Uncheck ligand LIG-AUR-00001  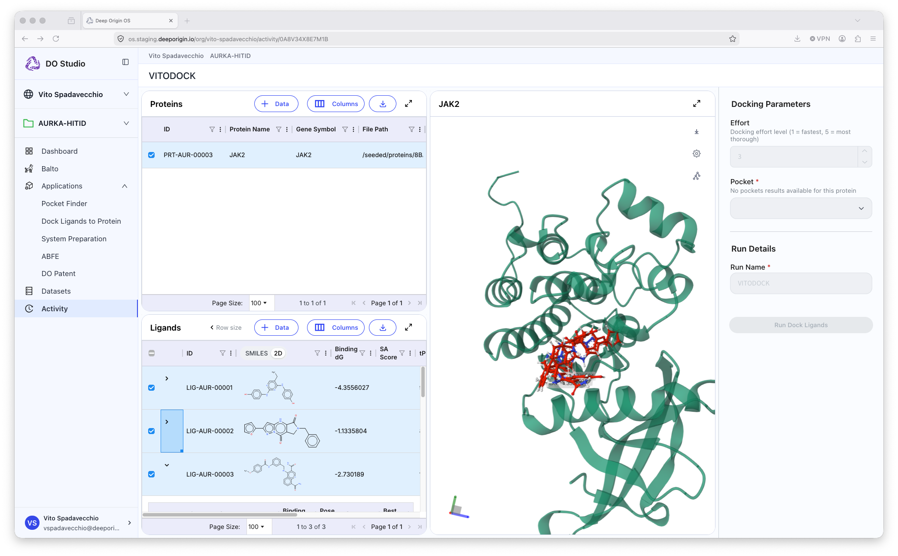(x=152, y=388)
